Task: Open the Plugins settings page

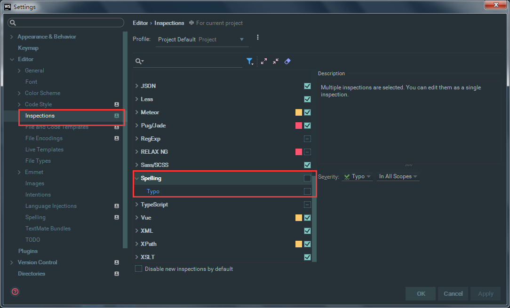Action: 28,251
